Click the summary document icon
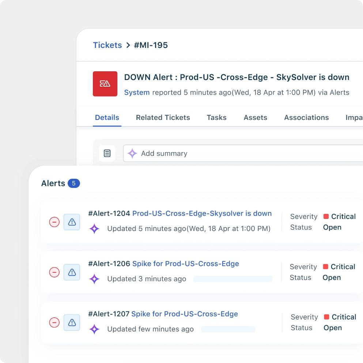The image size is (363, 363). click(107, 153)
